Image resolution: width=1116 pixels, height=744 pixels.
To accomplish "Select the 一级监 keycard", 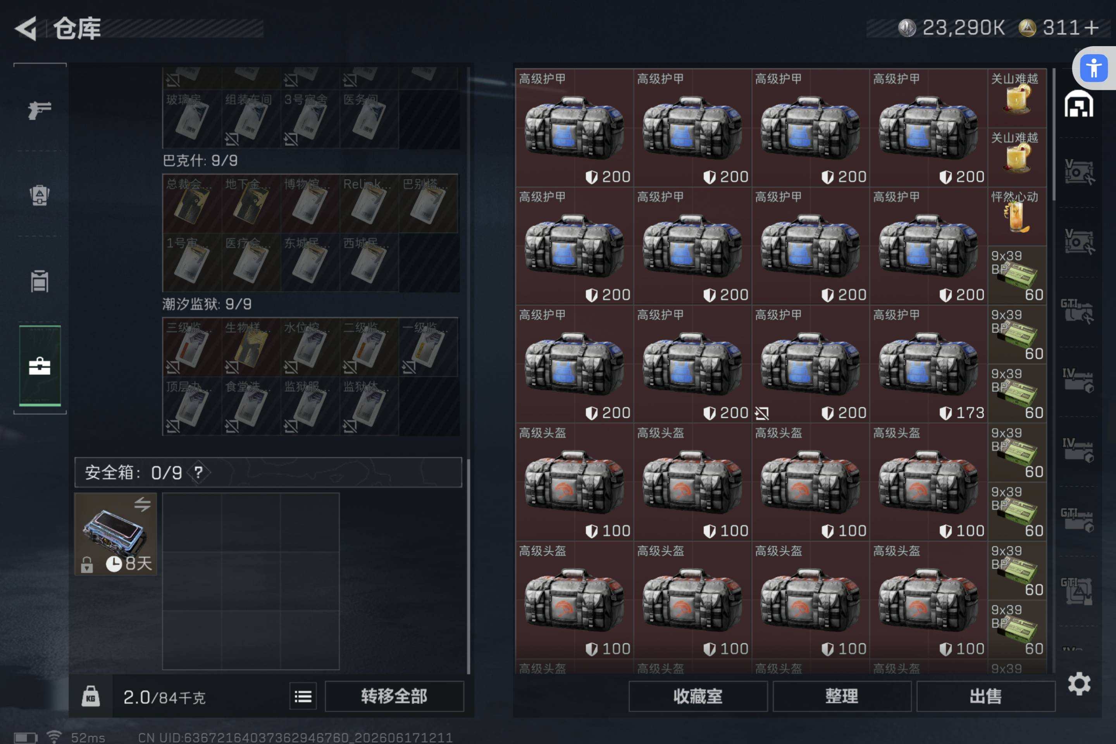I will point(429,347).
